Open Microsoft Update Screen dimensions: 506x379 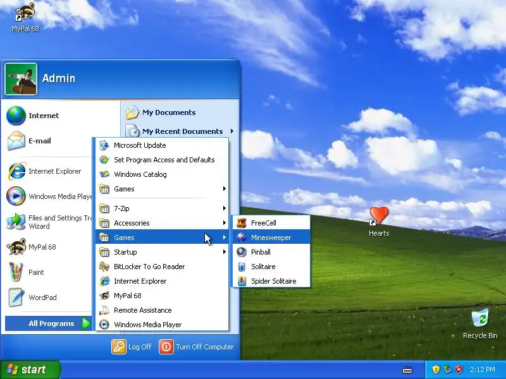point(162,145)
